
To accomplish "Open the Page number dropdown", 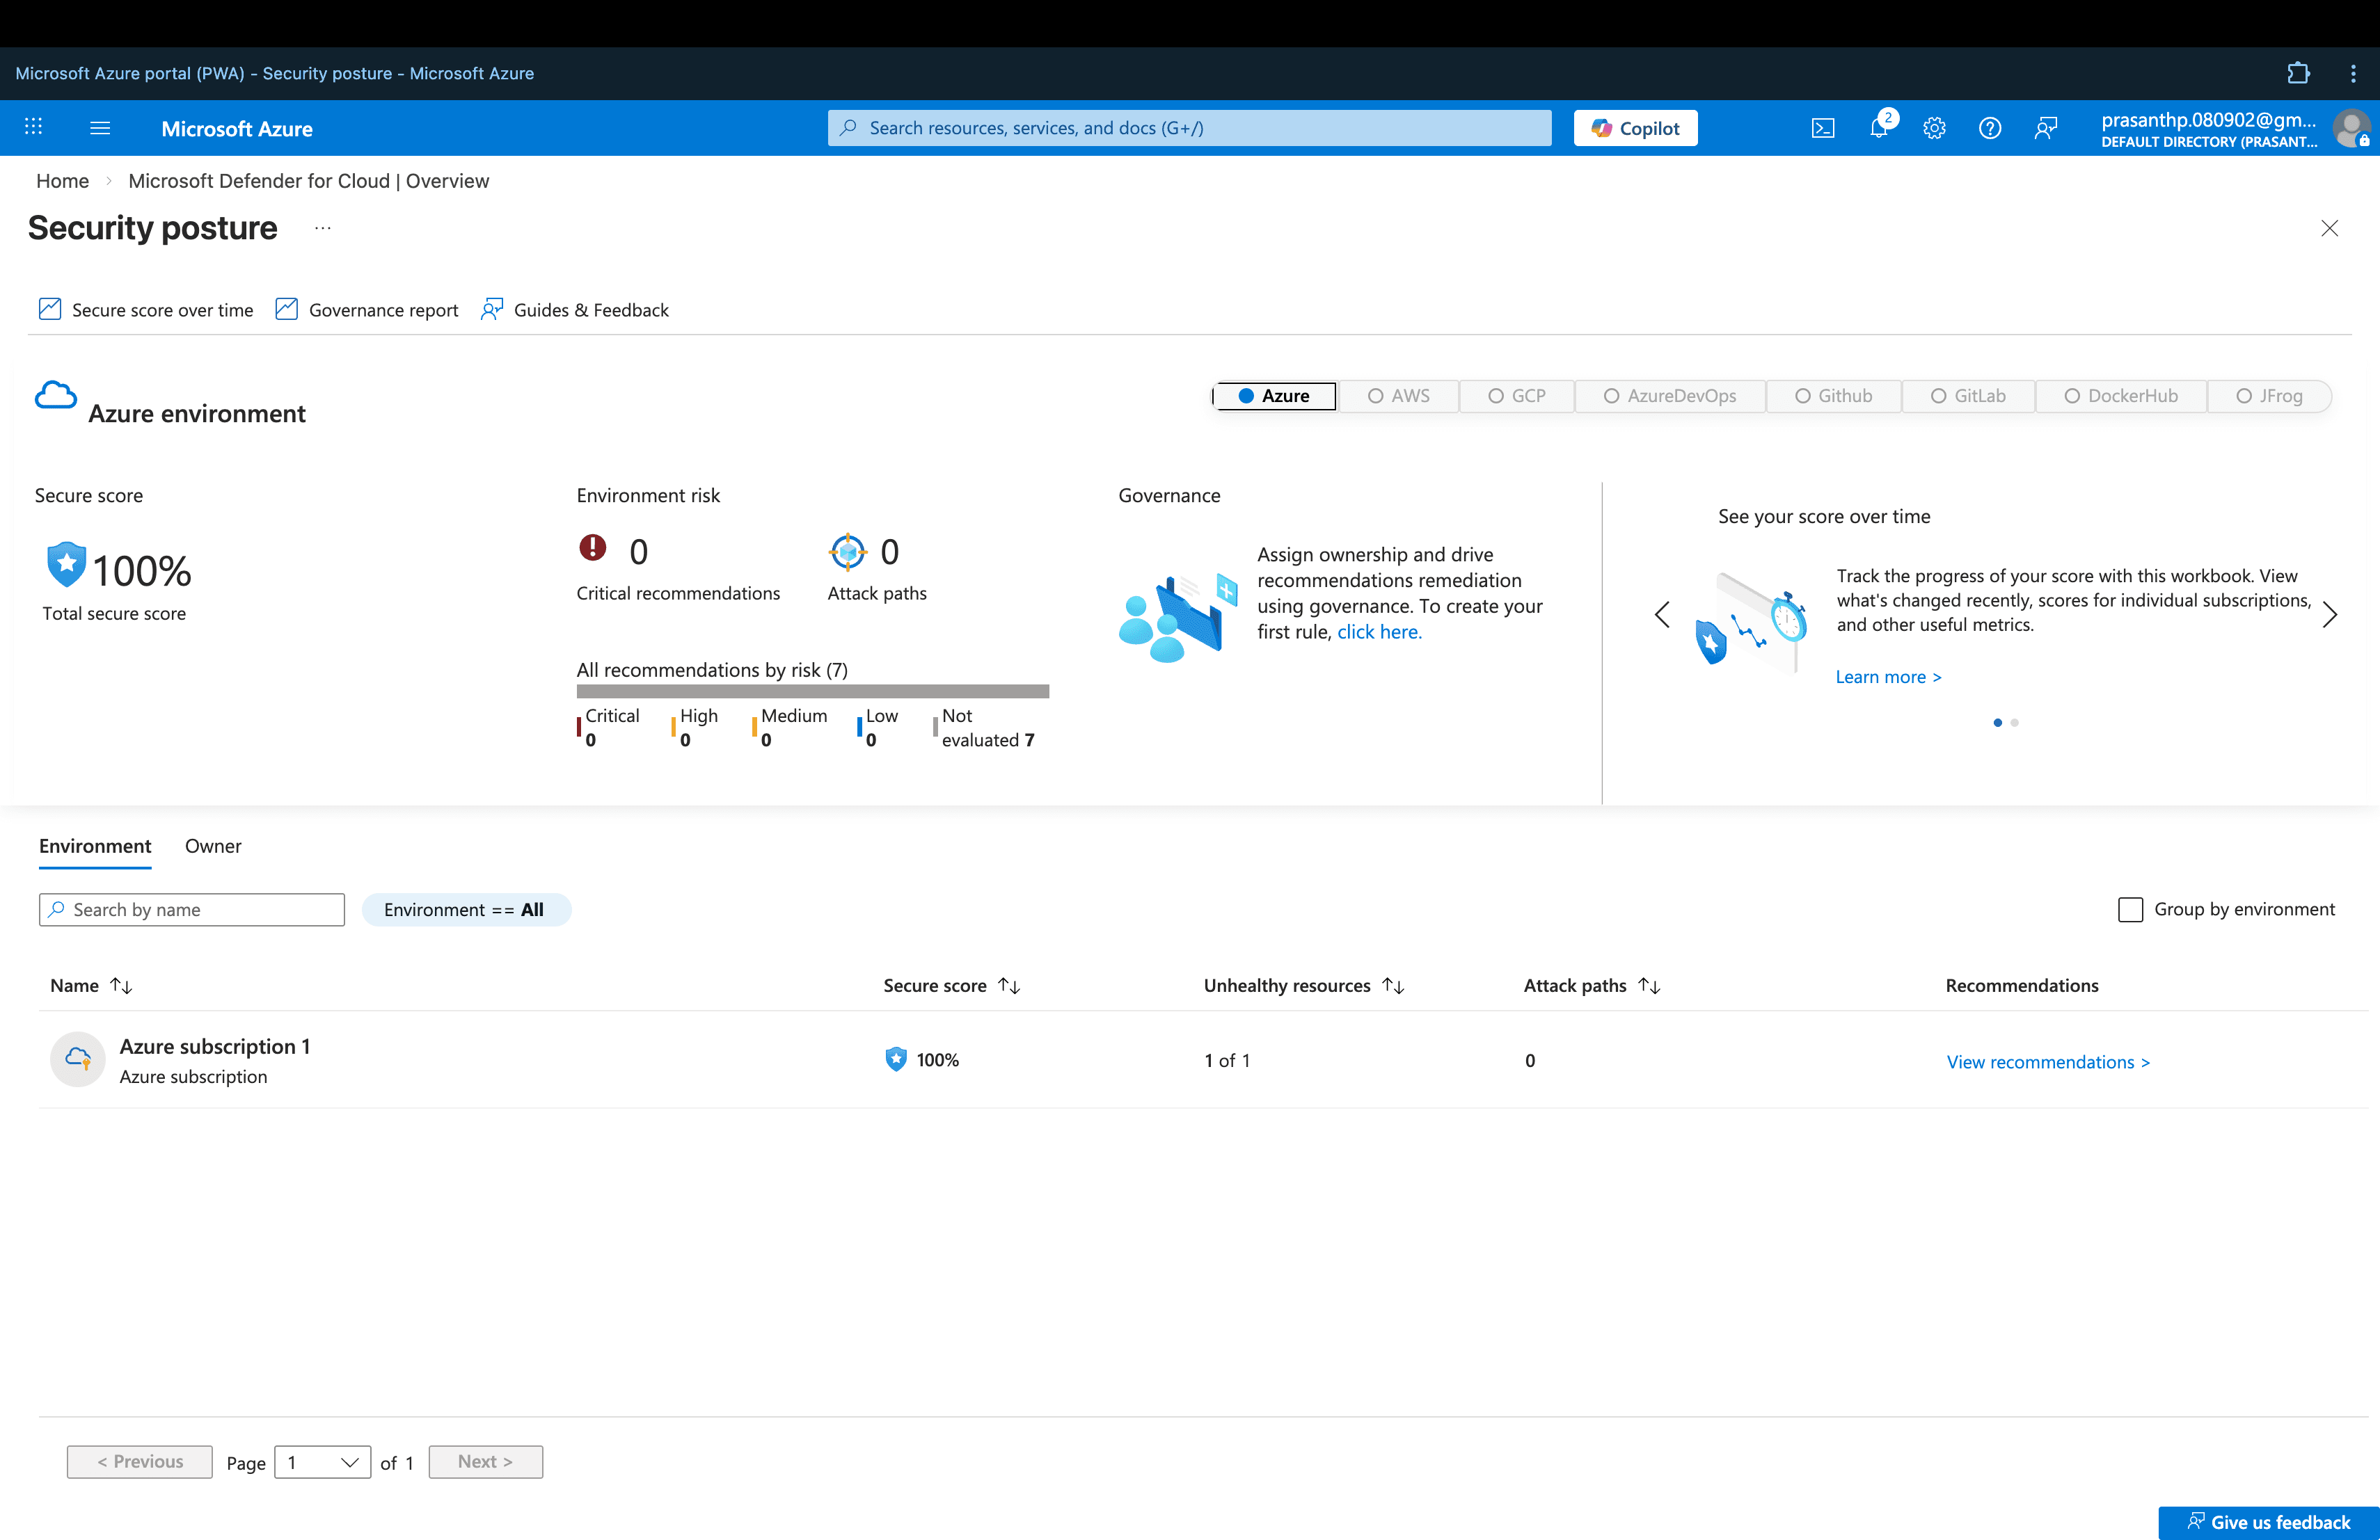I will click(322, 1462).
